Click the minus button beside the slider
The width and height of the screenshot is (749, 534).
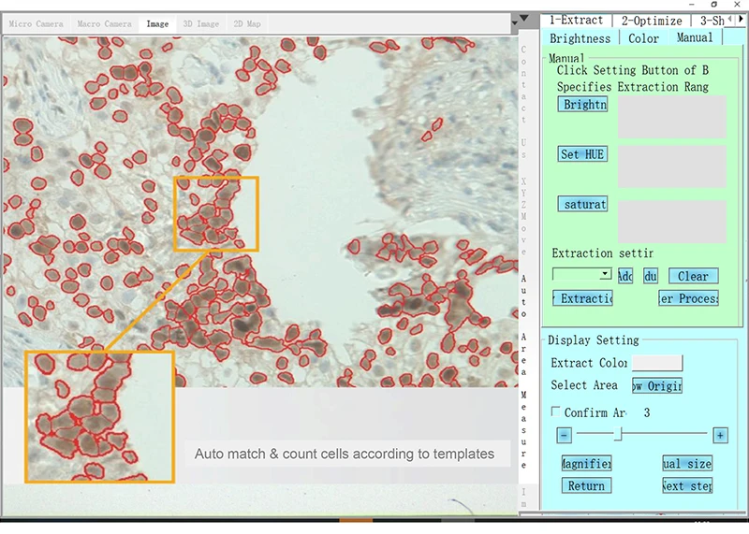click(564, 435)
